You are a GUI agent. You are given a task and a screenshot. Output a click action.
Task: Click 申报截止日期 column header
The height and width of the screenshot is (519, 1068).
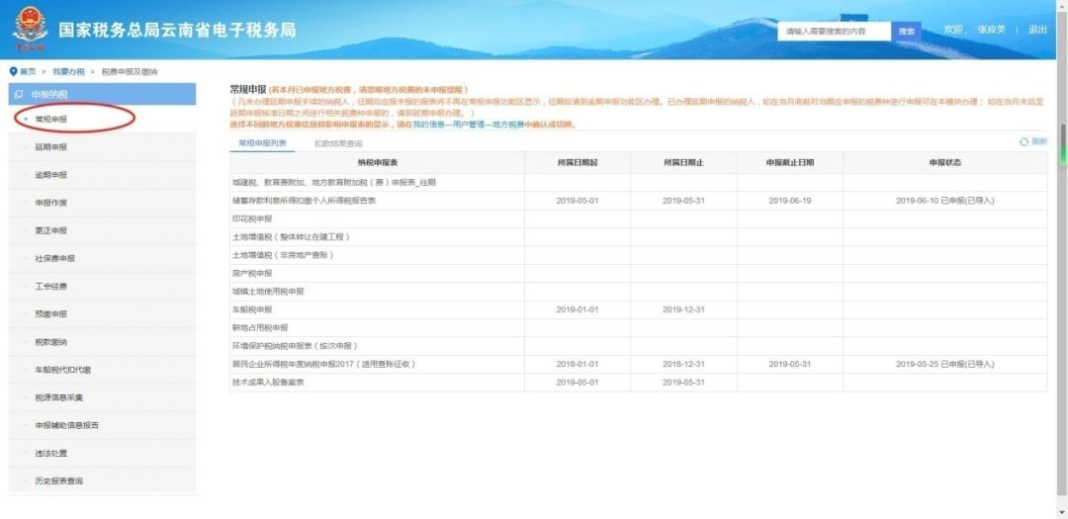790,163
